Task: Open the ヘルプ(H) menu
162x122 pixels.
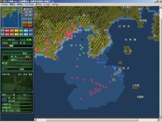Action: (55, 5)
